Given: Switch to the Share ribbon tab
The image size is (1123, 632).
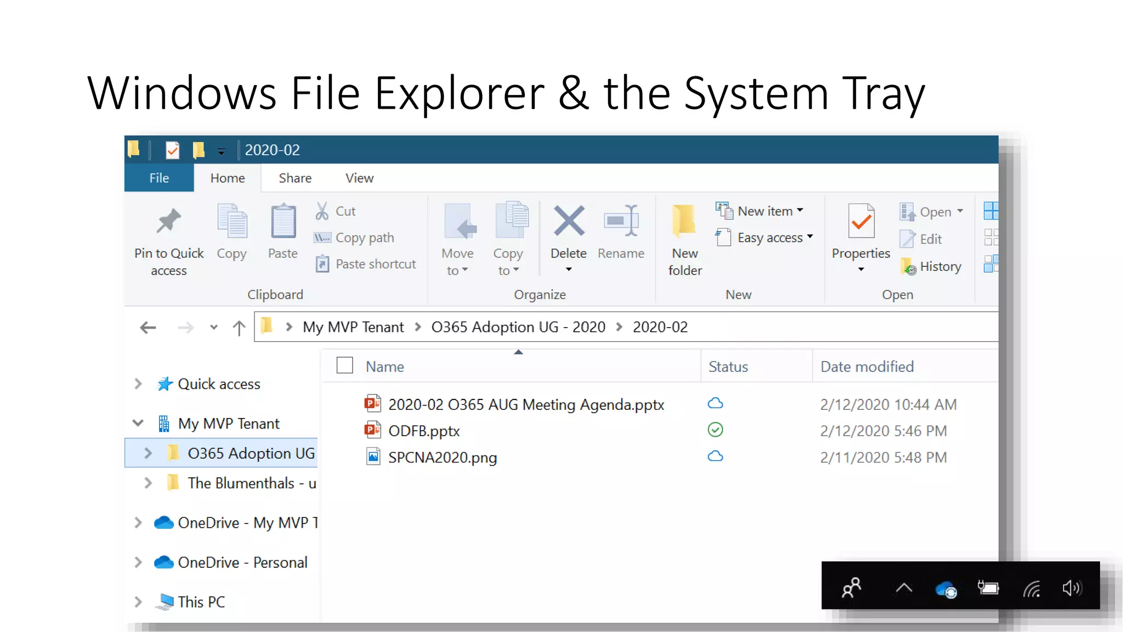Looking at the screenshot, I should pos(295,178).
